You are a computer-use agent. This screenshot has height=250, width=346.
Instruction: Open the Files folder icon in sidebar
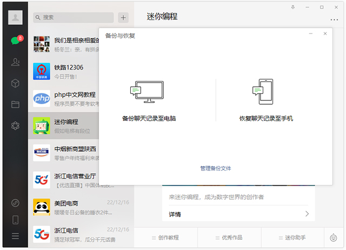tap(15, 104)
